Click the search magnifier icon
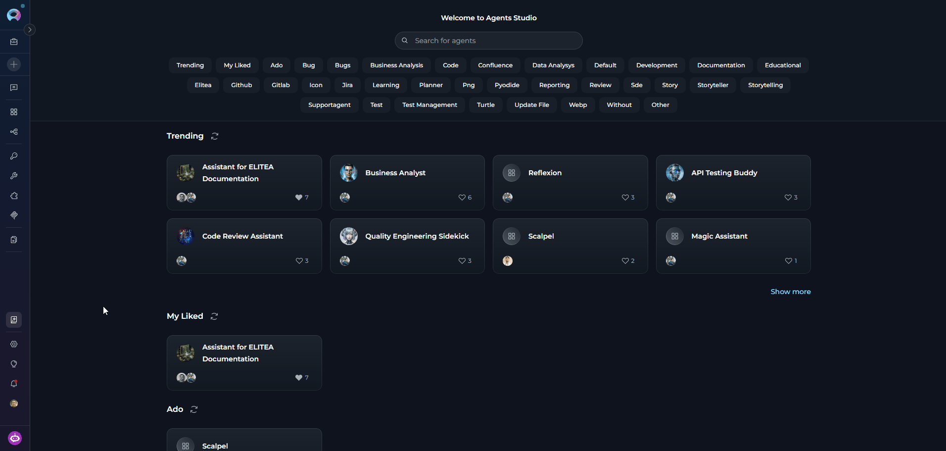This screenshot has height=451, width=946. [405, 41]
